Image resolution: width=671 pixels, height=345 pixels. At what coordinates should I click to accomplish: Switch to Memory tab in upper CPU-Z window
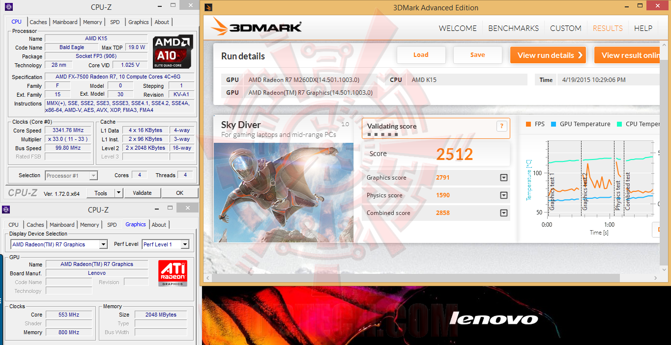coord(92,22)
